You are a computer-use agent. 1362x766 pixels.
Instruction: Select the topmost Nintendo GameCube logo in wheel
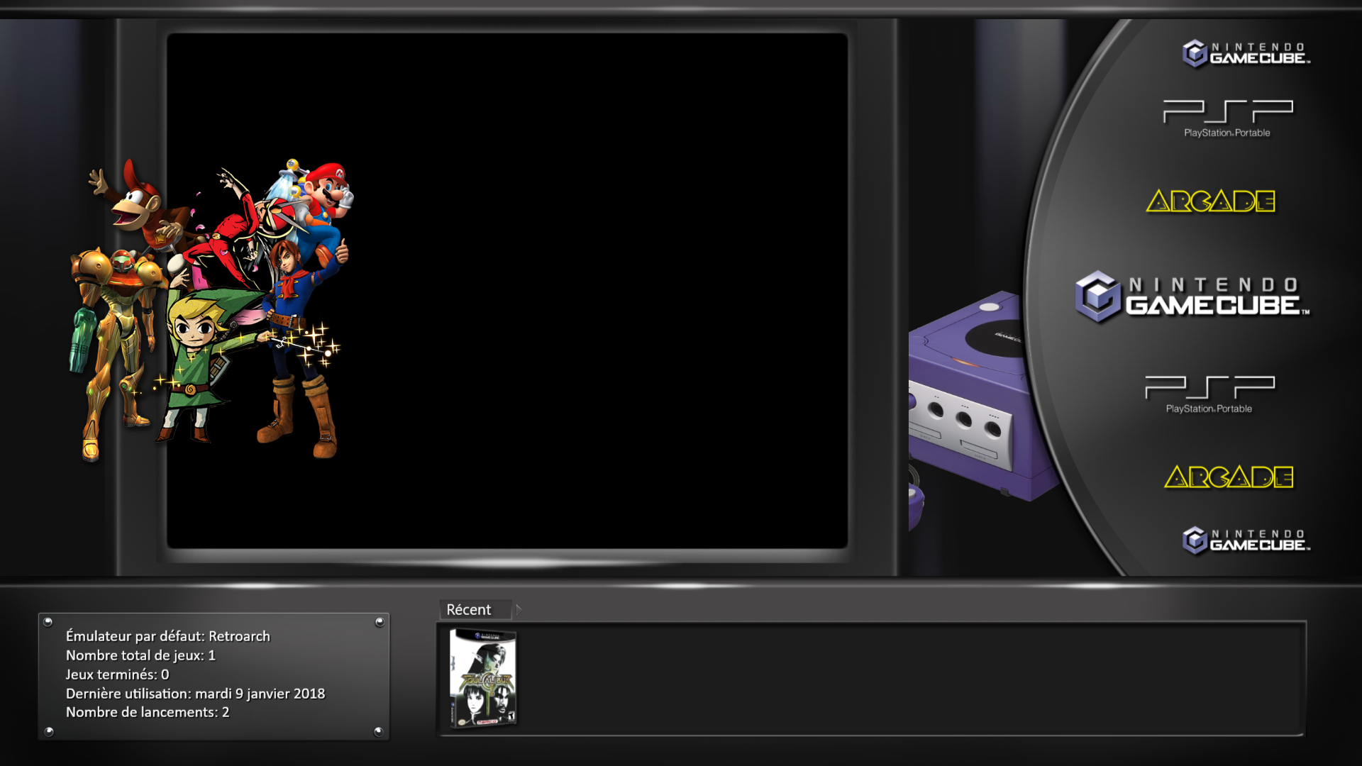(x=1246, y=53)
